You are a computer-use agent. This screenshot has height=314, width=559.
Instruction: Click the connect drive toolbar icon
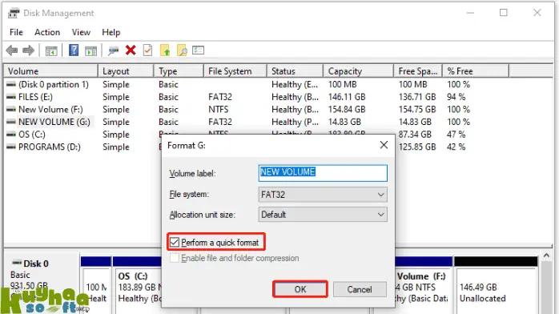114,51
